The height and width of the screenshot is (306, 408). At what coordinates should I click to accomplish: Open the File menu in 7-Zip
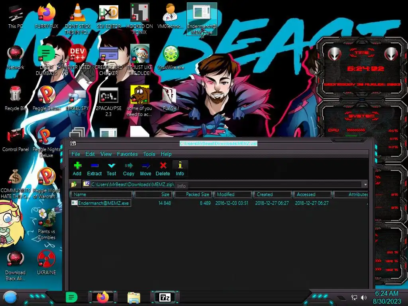coord(76,154)
